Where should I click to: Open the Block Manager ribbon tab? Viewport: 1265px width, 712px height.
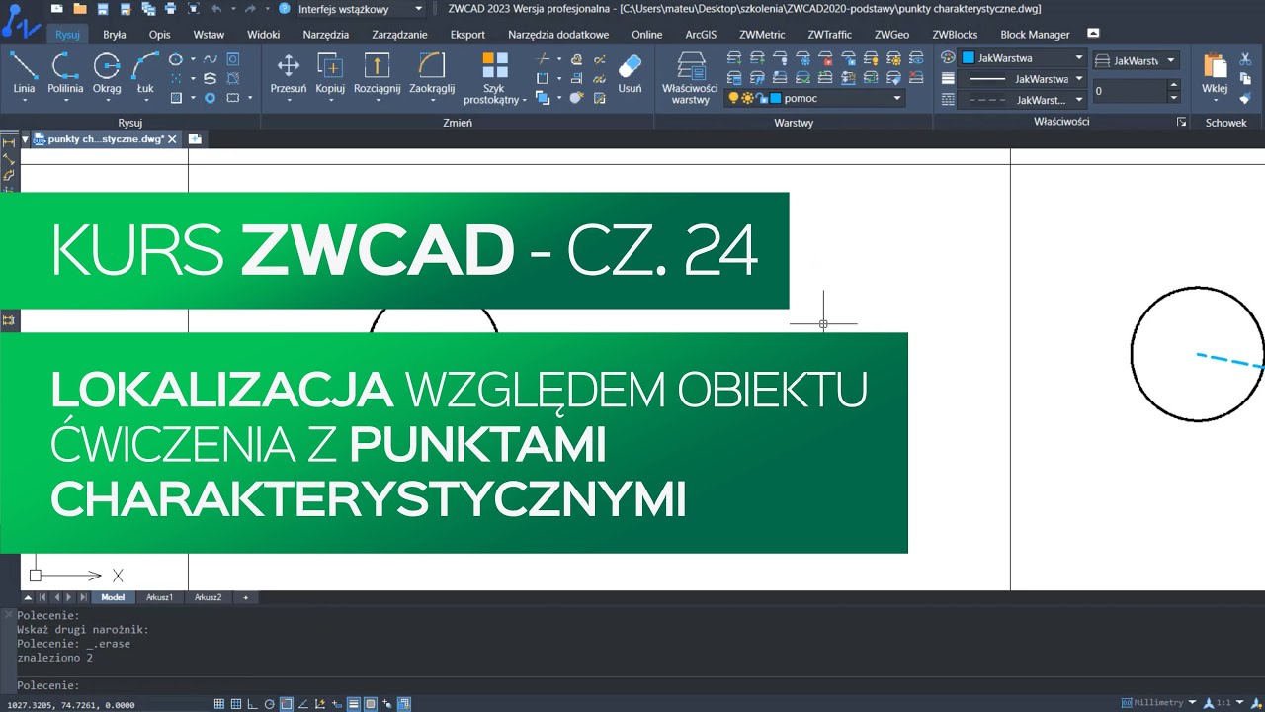click(1035, 34)
